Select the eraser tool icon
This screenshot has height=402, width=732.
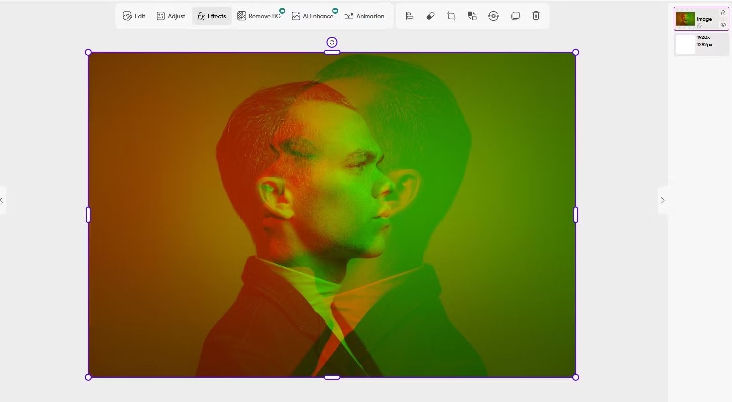(x=430, y=16)
